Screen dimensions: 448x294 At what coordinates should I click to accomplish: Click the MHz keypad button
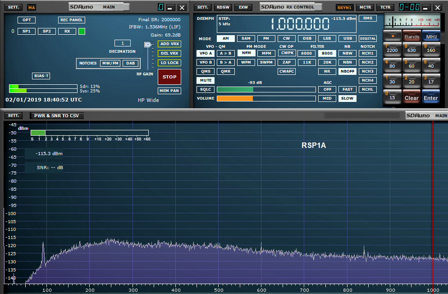431,36
